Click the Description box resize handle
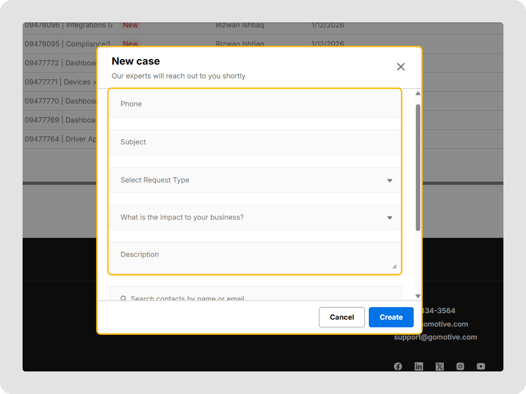The height and width of the screenshot is (394, 526). (394, 267)
